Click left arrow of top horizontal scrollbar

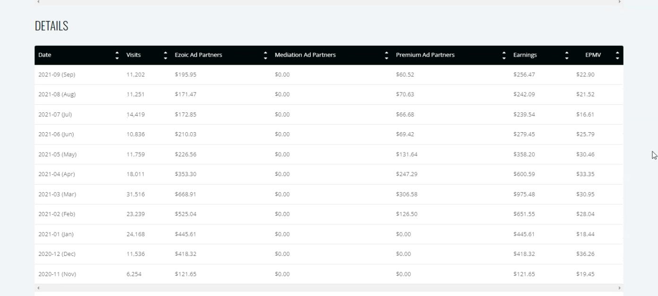click(38, 2)
